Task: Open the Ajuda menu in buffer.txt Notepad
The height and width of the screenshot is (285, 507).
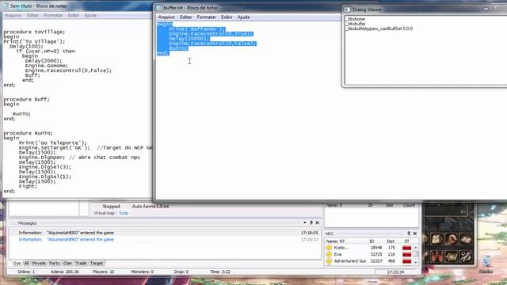Action: point(243,17)
